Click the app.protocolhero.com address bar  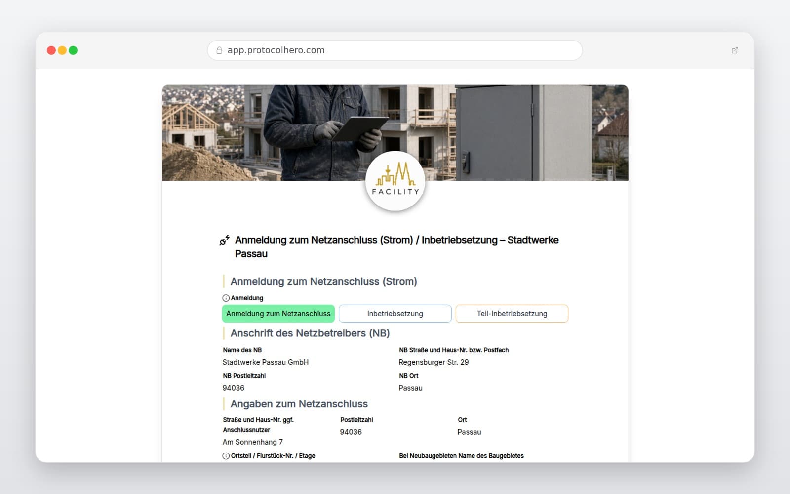[x=395, y=50]
